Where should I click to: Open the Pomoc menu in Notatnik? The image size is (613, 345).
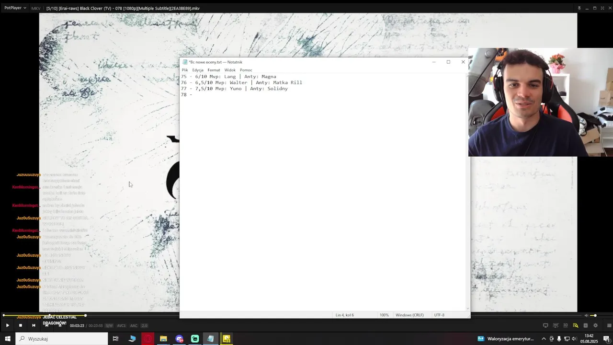(x=246, y=70)
